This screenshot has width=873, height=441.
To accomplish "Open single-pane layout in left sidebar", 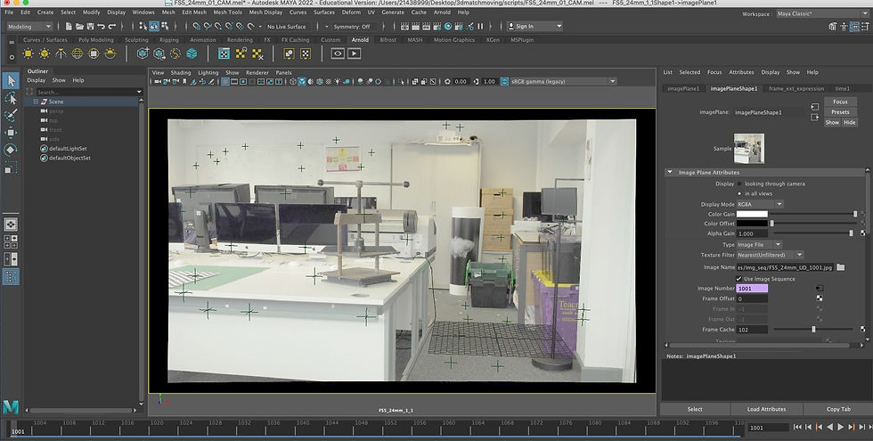I will (11, 225).
